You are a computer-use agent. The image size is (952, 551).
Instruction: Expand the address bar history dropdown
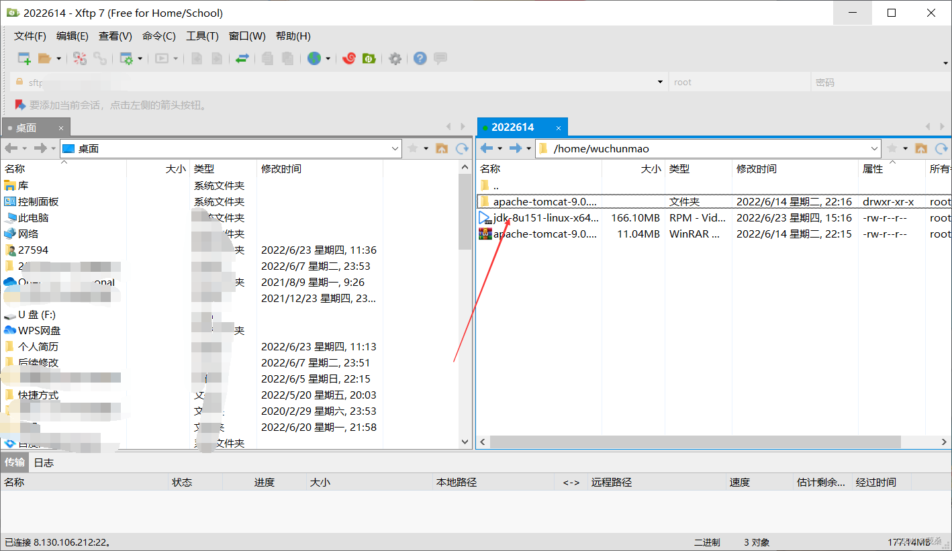[660, 82]
